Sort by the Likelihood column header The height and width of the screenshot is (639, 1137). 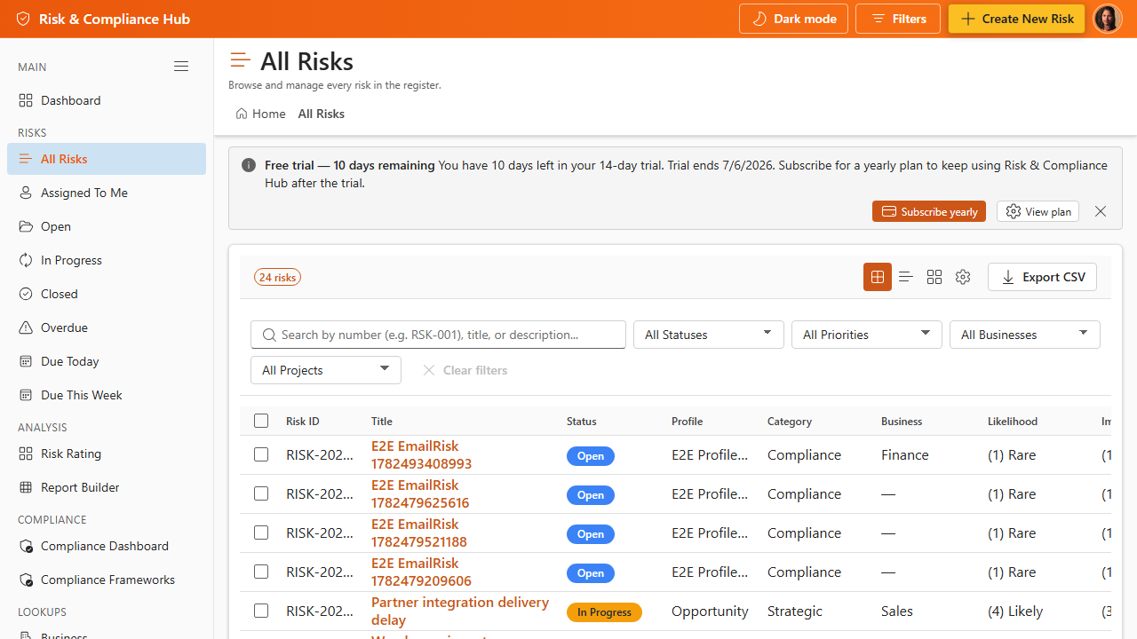point(1013,421)
